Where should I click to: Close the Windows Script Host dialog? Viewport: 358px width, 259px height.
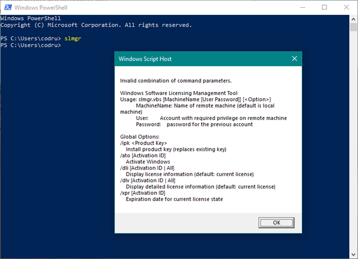(x=294, y=59)
